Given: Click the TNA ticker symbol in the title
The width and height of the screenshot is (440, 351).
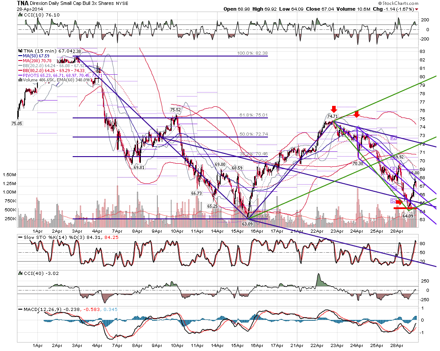Looking at the screenshot, I should coord(23,4).
